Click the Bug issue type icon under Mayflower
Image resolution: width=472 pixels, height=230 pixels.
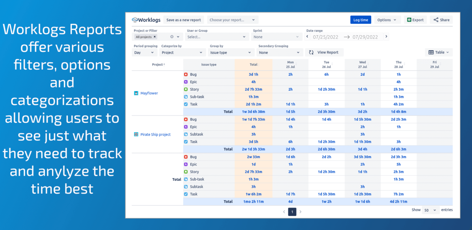pos(185,74)
